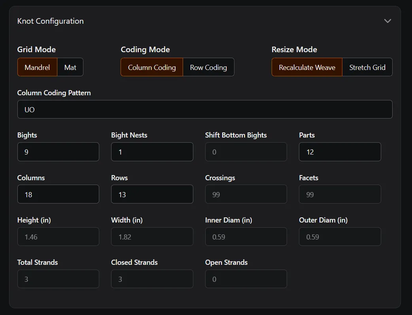Select the Parts input field
412x315 pixels.
(340, 152)
